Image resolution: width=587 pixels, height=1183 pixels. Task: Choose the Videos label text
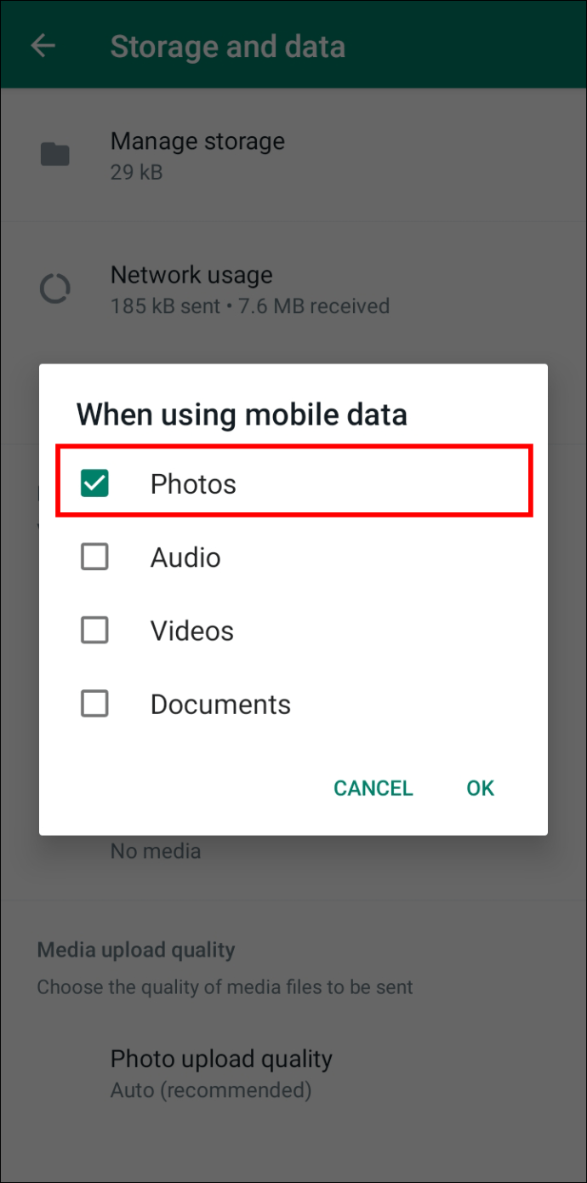pyautogui.click(x=192, y=631)
